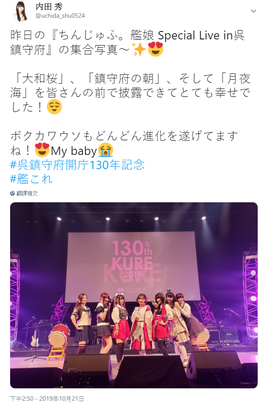Open the #艦これ hashtag
Screen dimensions: 270x406
pyautogui.click(x=31, y=179)
